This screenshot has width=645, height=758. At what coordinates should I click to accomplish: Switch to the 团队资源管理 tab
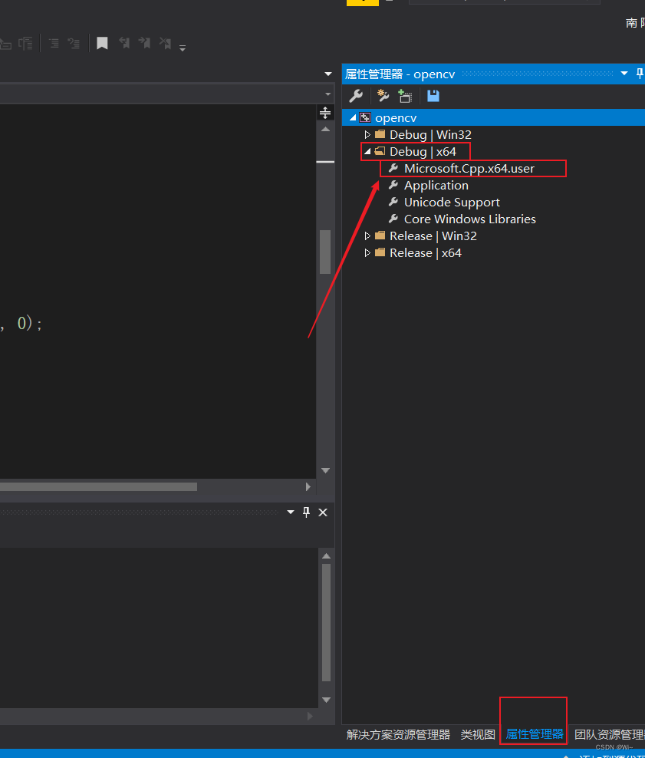point(609,735)
